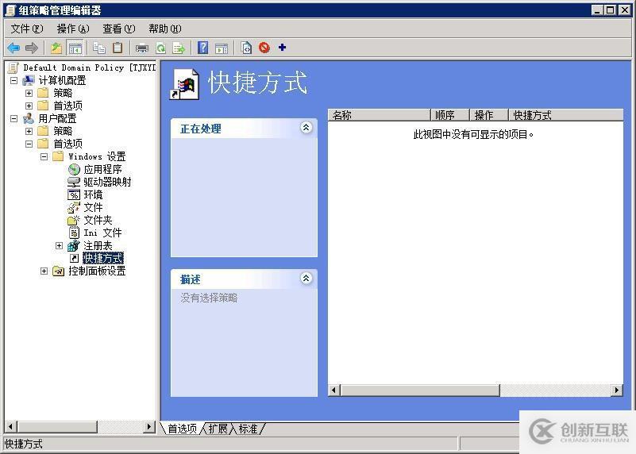This screenshot has width=636, height=454.
Task: Expand 策略 under 计算机配置
Action: [29, 93]
